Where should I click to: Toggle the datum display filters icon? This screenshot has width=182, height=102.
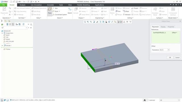tap(115, 22)
